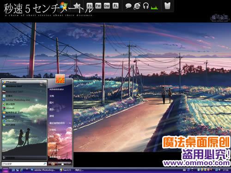Open the shutdown options arrow in the start menu
This screenshot has height=173, width=231.
click(69, 164)
